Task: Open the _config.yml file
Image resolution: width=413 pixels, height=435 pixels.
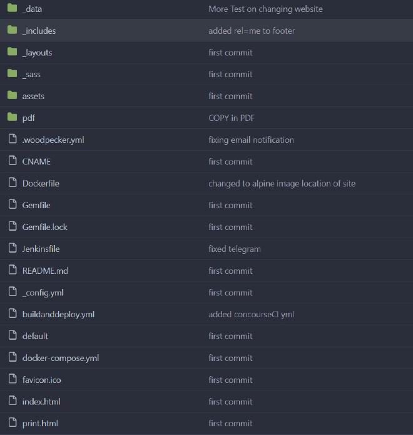Action: [x=43, y=293]
